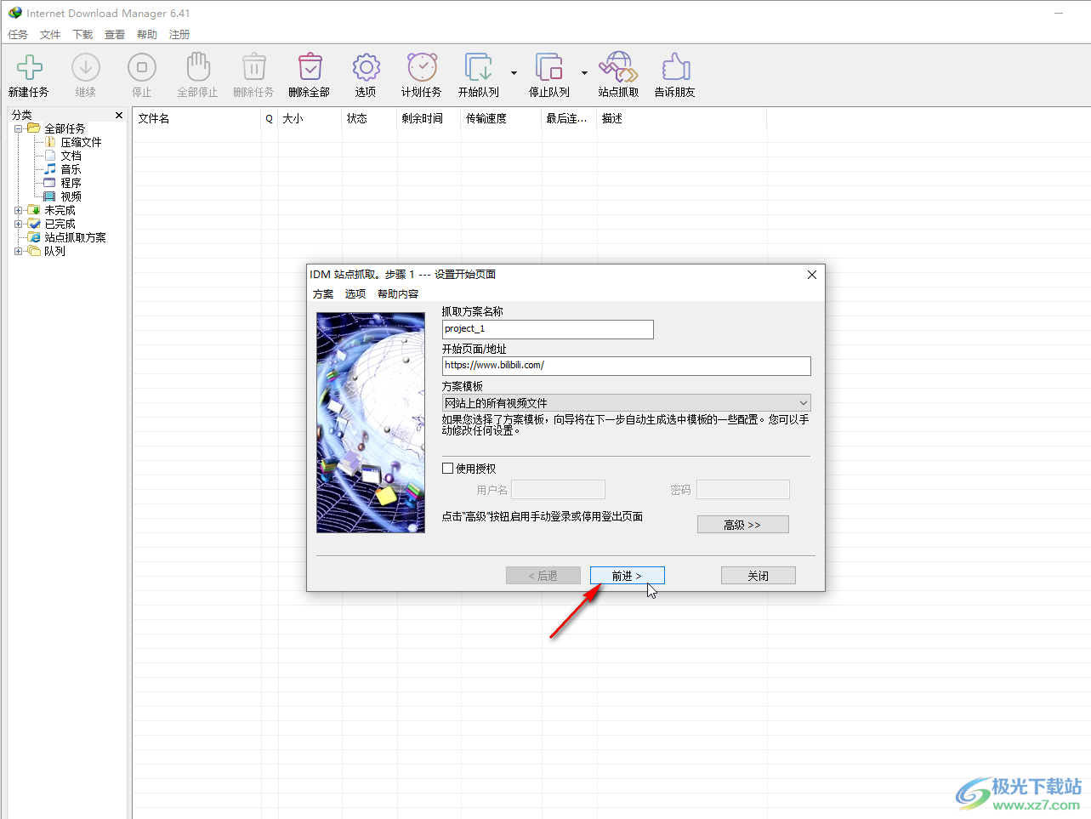Image resolution: width=1091 pixels, height=819 pixels.
Task: Select 站点抓取方案 in category tree
Action: [75, 237]
